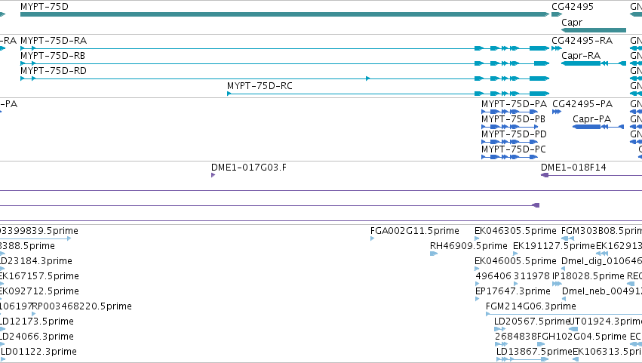Open the LD13867.5prime EST label
Viewport: 642px width, 363px height.
coord(534,352)
